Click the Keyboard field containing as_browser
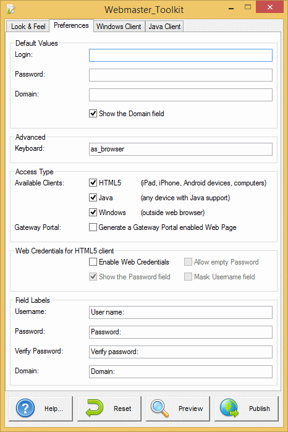288x432 pixels. pyautogui.click(x=180, y=149)
